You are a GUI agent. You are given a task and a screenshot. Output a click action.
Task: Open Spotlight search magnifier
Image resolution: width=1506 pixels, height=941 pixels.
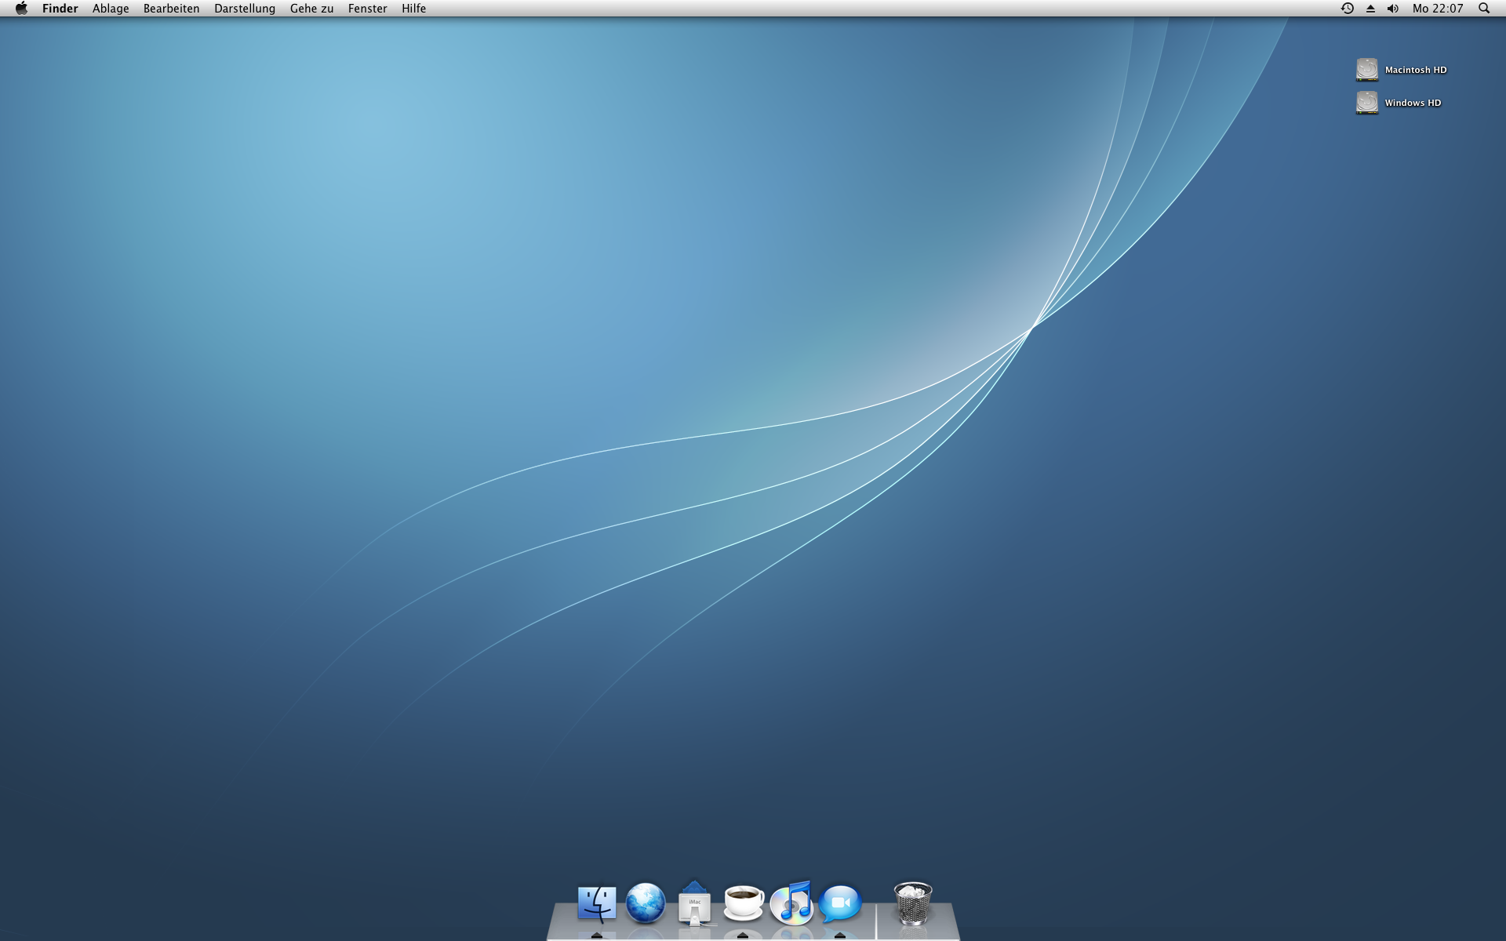1484,9
